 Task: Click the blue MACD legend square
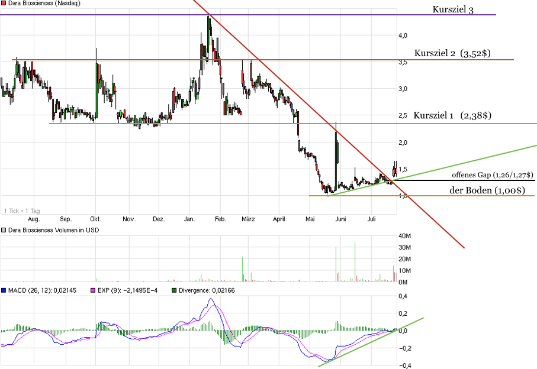[x=4, y=290]
